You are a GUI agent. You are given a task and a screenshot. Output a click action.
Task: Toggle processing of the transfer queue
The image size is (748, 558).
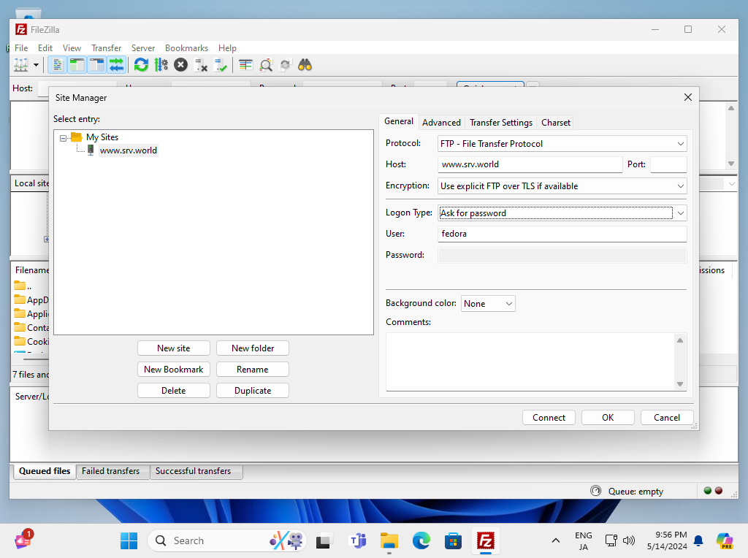pyautogui.click(x=161, y=65)
